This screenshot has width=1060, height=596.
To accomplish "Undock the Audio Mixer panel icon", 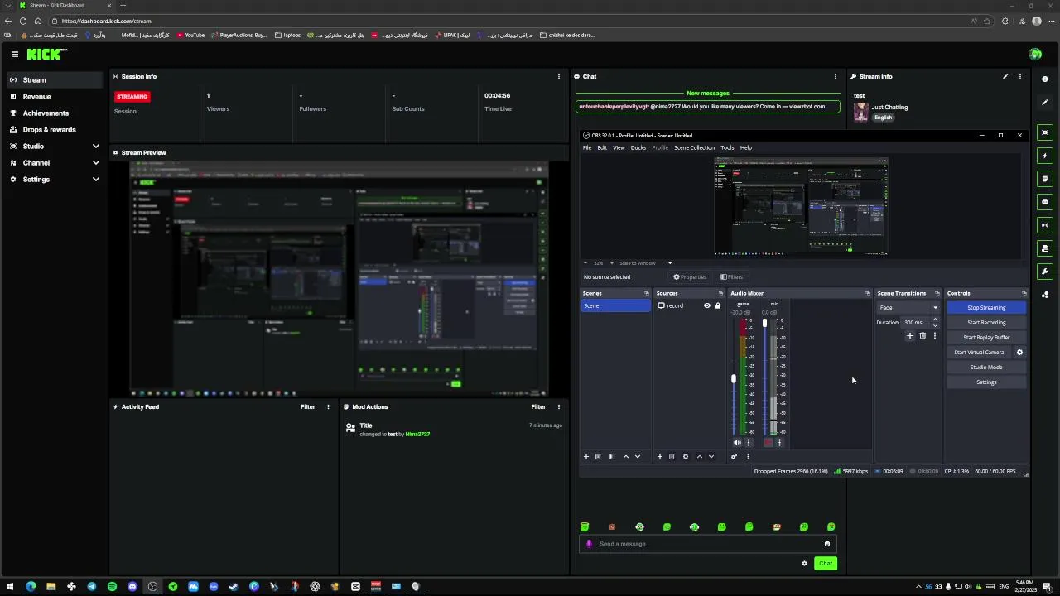I will pos(868,293).
